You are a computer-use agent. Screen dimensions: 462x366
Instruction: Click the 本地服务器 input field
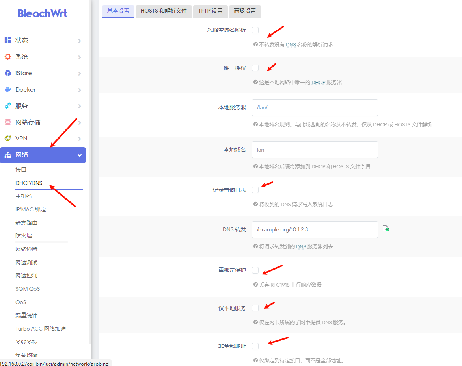pyautogui.click(x=315, y=108)
